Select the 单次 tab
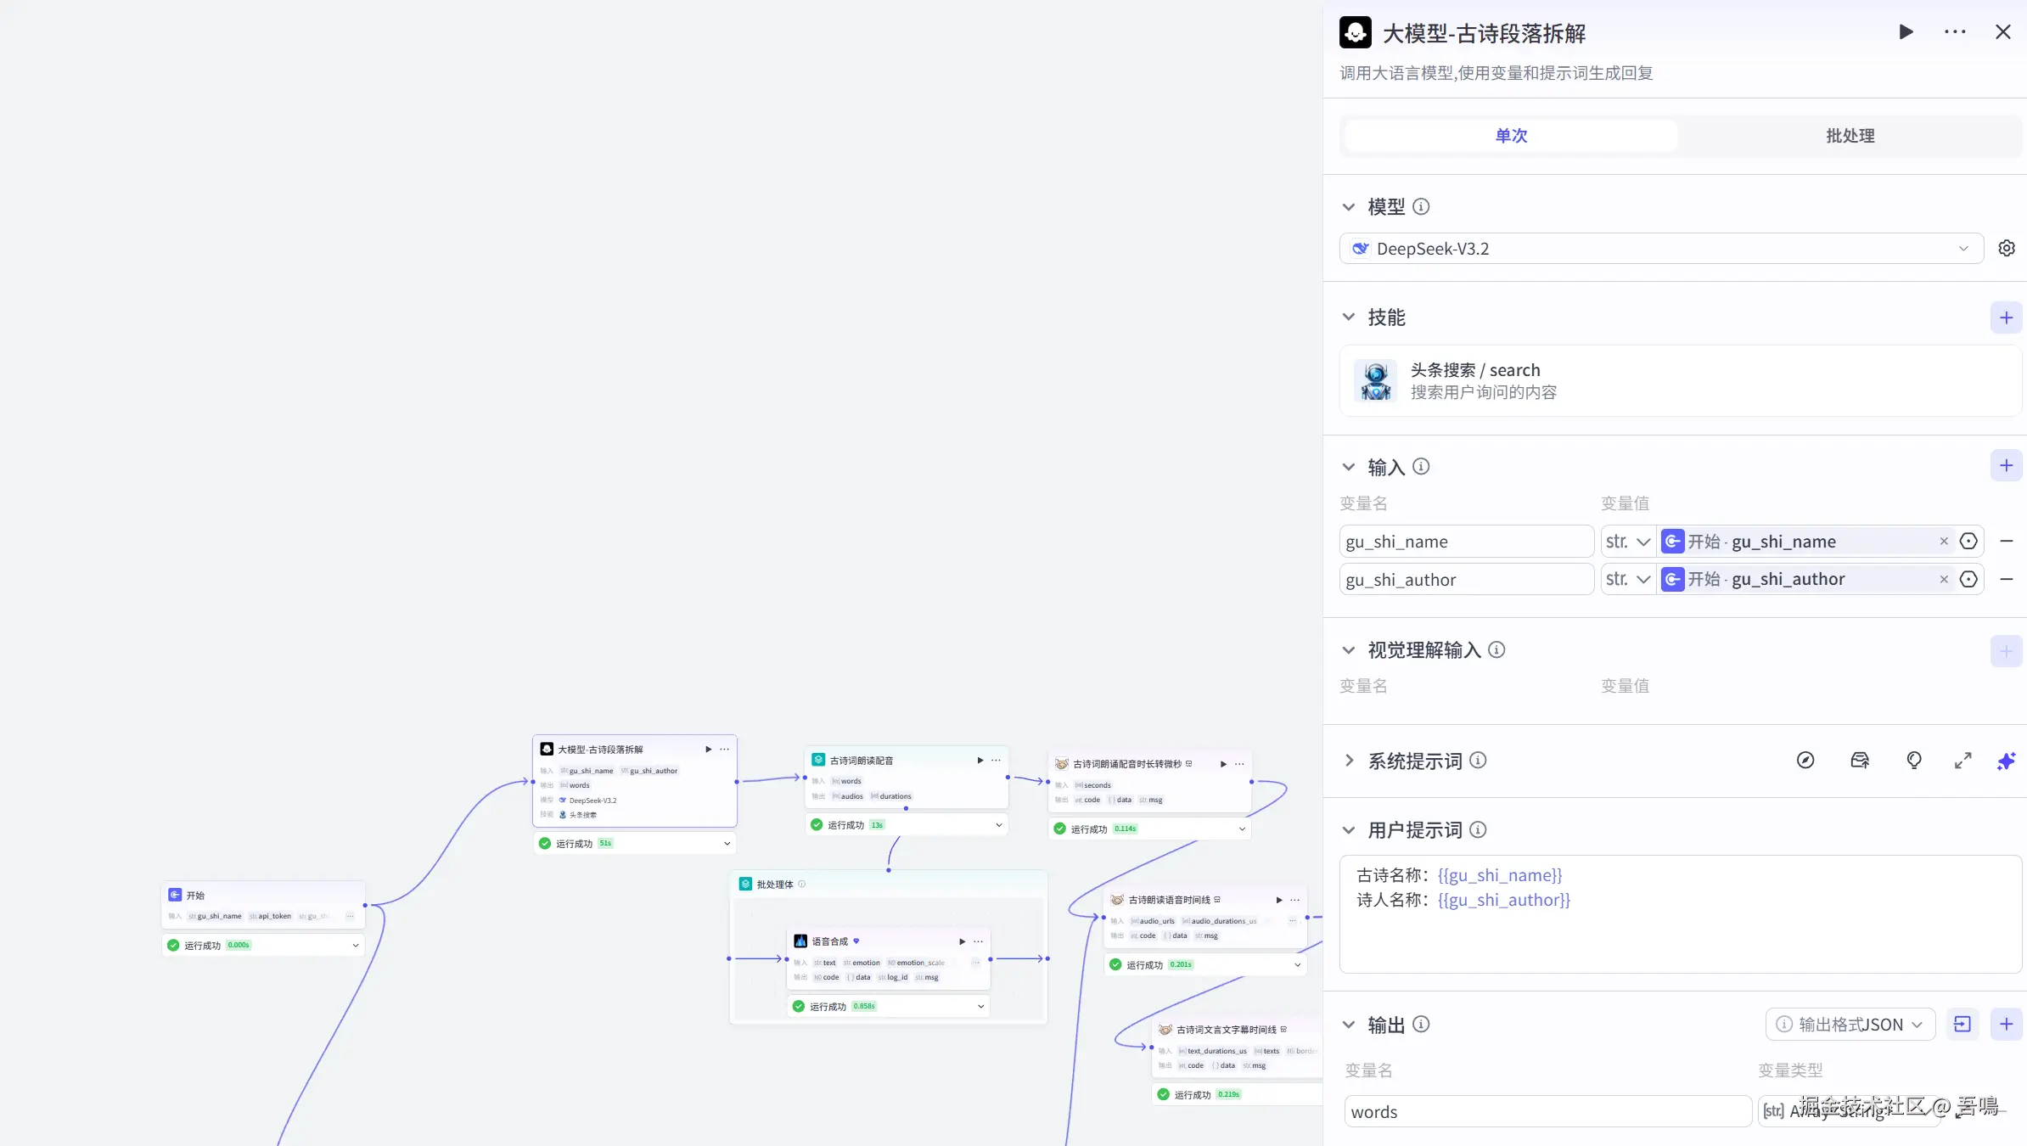 pyautogui.click(x=1511, y=136)
